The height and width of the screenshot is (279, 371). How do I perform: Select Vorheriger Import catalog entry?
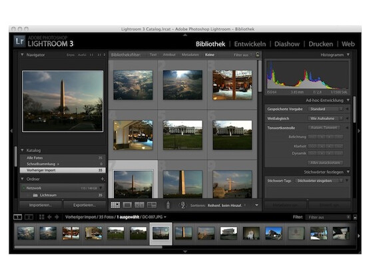[63, 170]
